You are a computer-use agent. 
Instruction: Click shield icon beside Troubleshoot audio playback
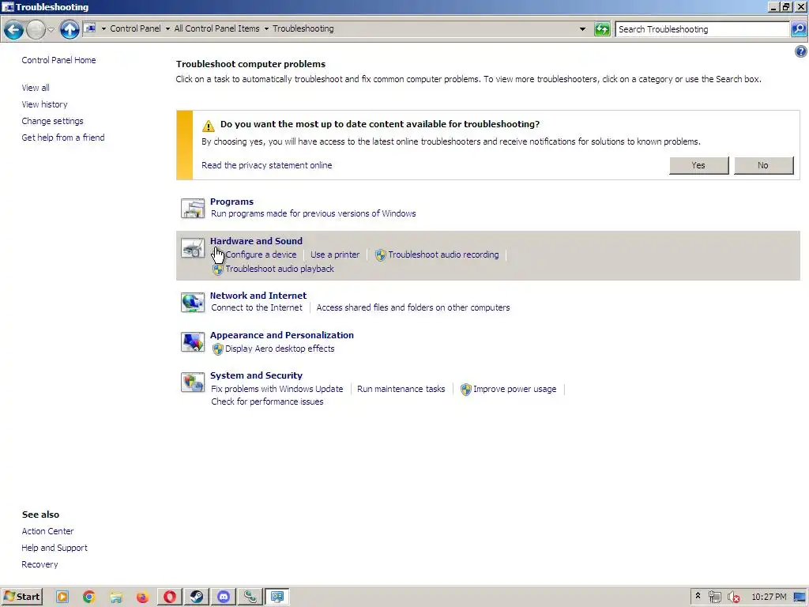(217, 270)
